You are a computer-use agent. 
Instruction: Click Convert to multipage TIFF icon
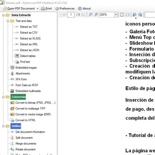pos(12,109)
